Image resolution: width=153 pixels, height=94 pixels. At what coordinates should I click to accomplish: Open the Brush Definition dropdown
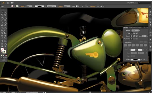coord(57,6)
